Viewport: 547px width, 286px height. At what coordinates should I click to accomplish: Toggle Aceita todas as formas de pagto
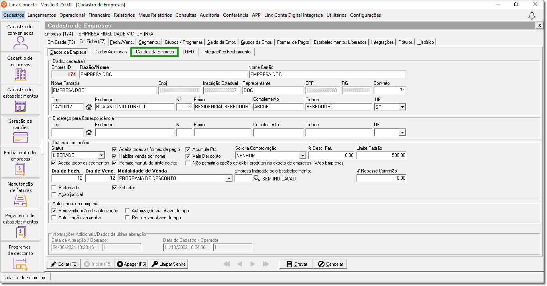[x=115, y=149]
